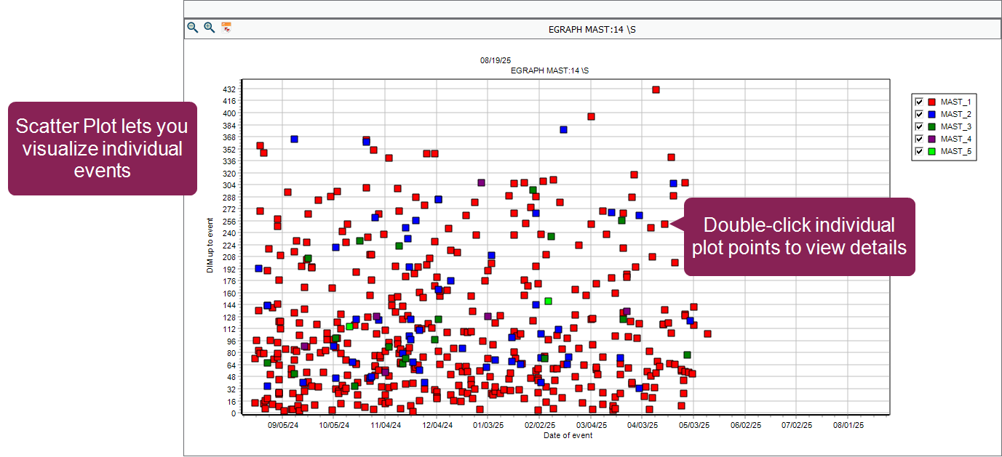The width and height of the screenshot is (1002, 457).
Task: Click the MAST_1 legend label
Action: (955, 102)
